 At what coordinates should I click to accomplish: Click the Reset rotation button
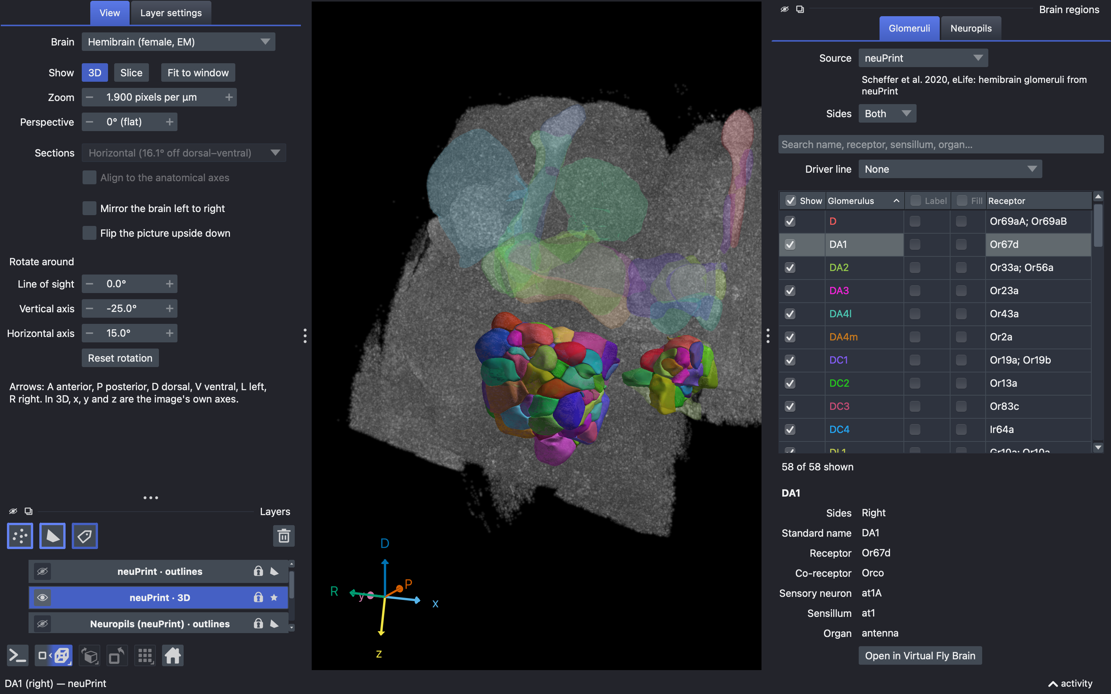coord(120,358)
